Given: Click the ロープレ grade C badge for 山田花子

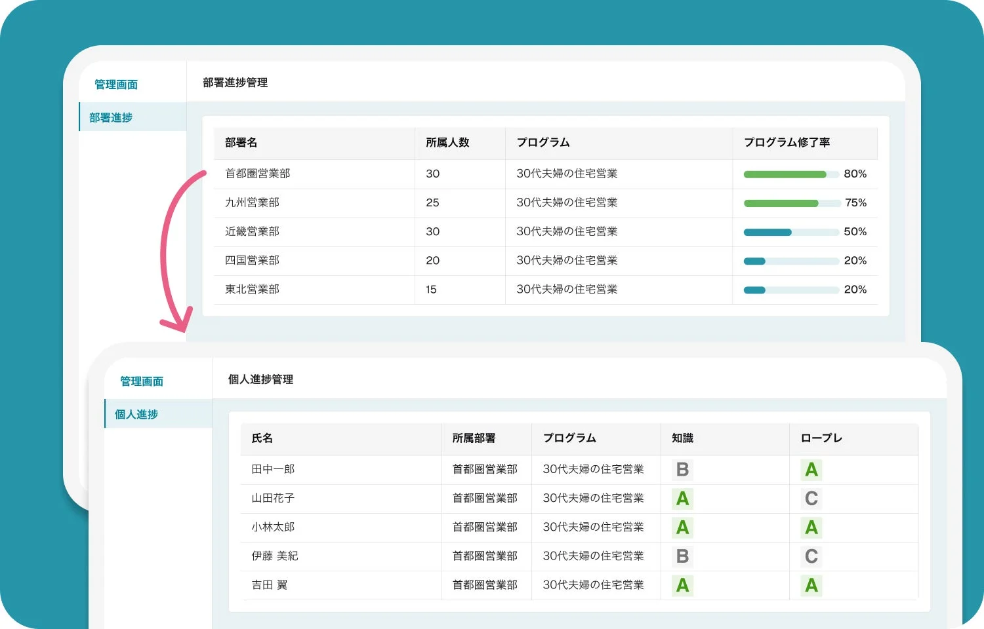Looking at the screenshot, I should (x=811, y=499).
